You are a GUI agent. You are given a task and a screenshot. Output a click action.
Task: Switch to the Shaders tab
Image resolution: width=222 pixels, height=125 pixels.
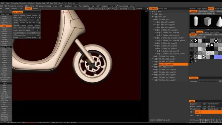point(206,32)
